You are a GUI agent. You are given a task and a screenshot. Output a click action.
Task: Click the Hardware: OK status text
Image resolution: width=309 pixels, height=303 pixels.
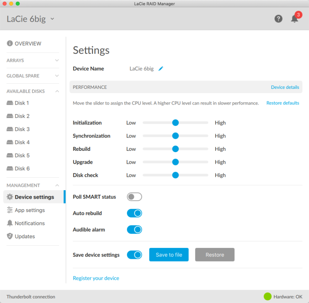(288, 297)
